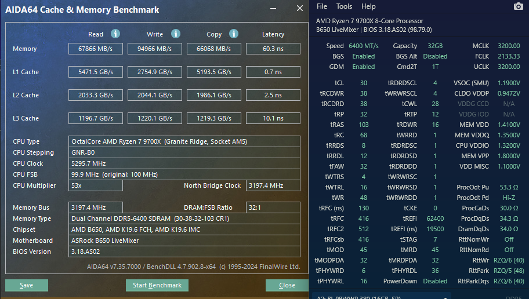This screenshot has width=529, height=299.
Task: Click the Save button
Action: click(x=26, y=285)
